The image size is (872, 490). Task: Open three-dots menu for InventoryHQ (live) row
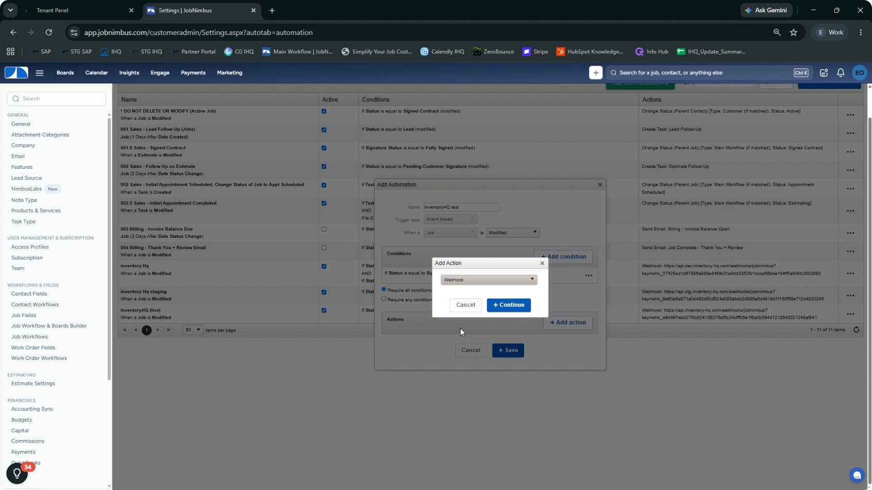click(x=850, y=314)
